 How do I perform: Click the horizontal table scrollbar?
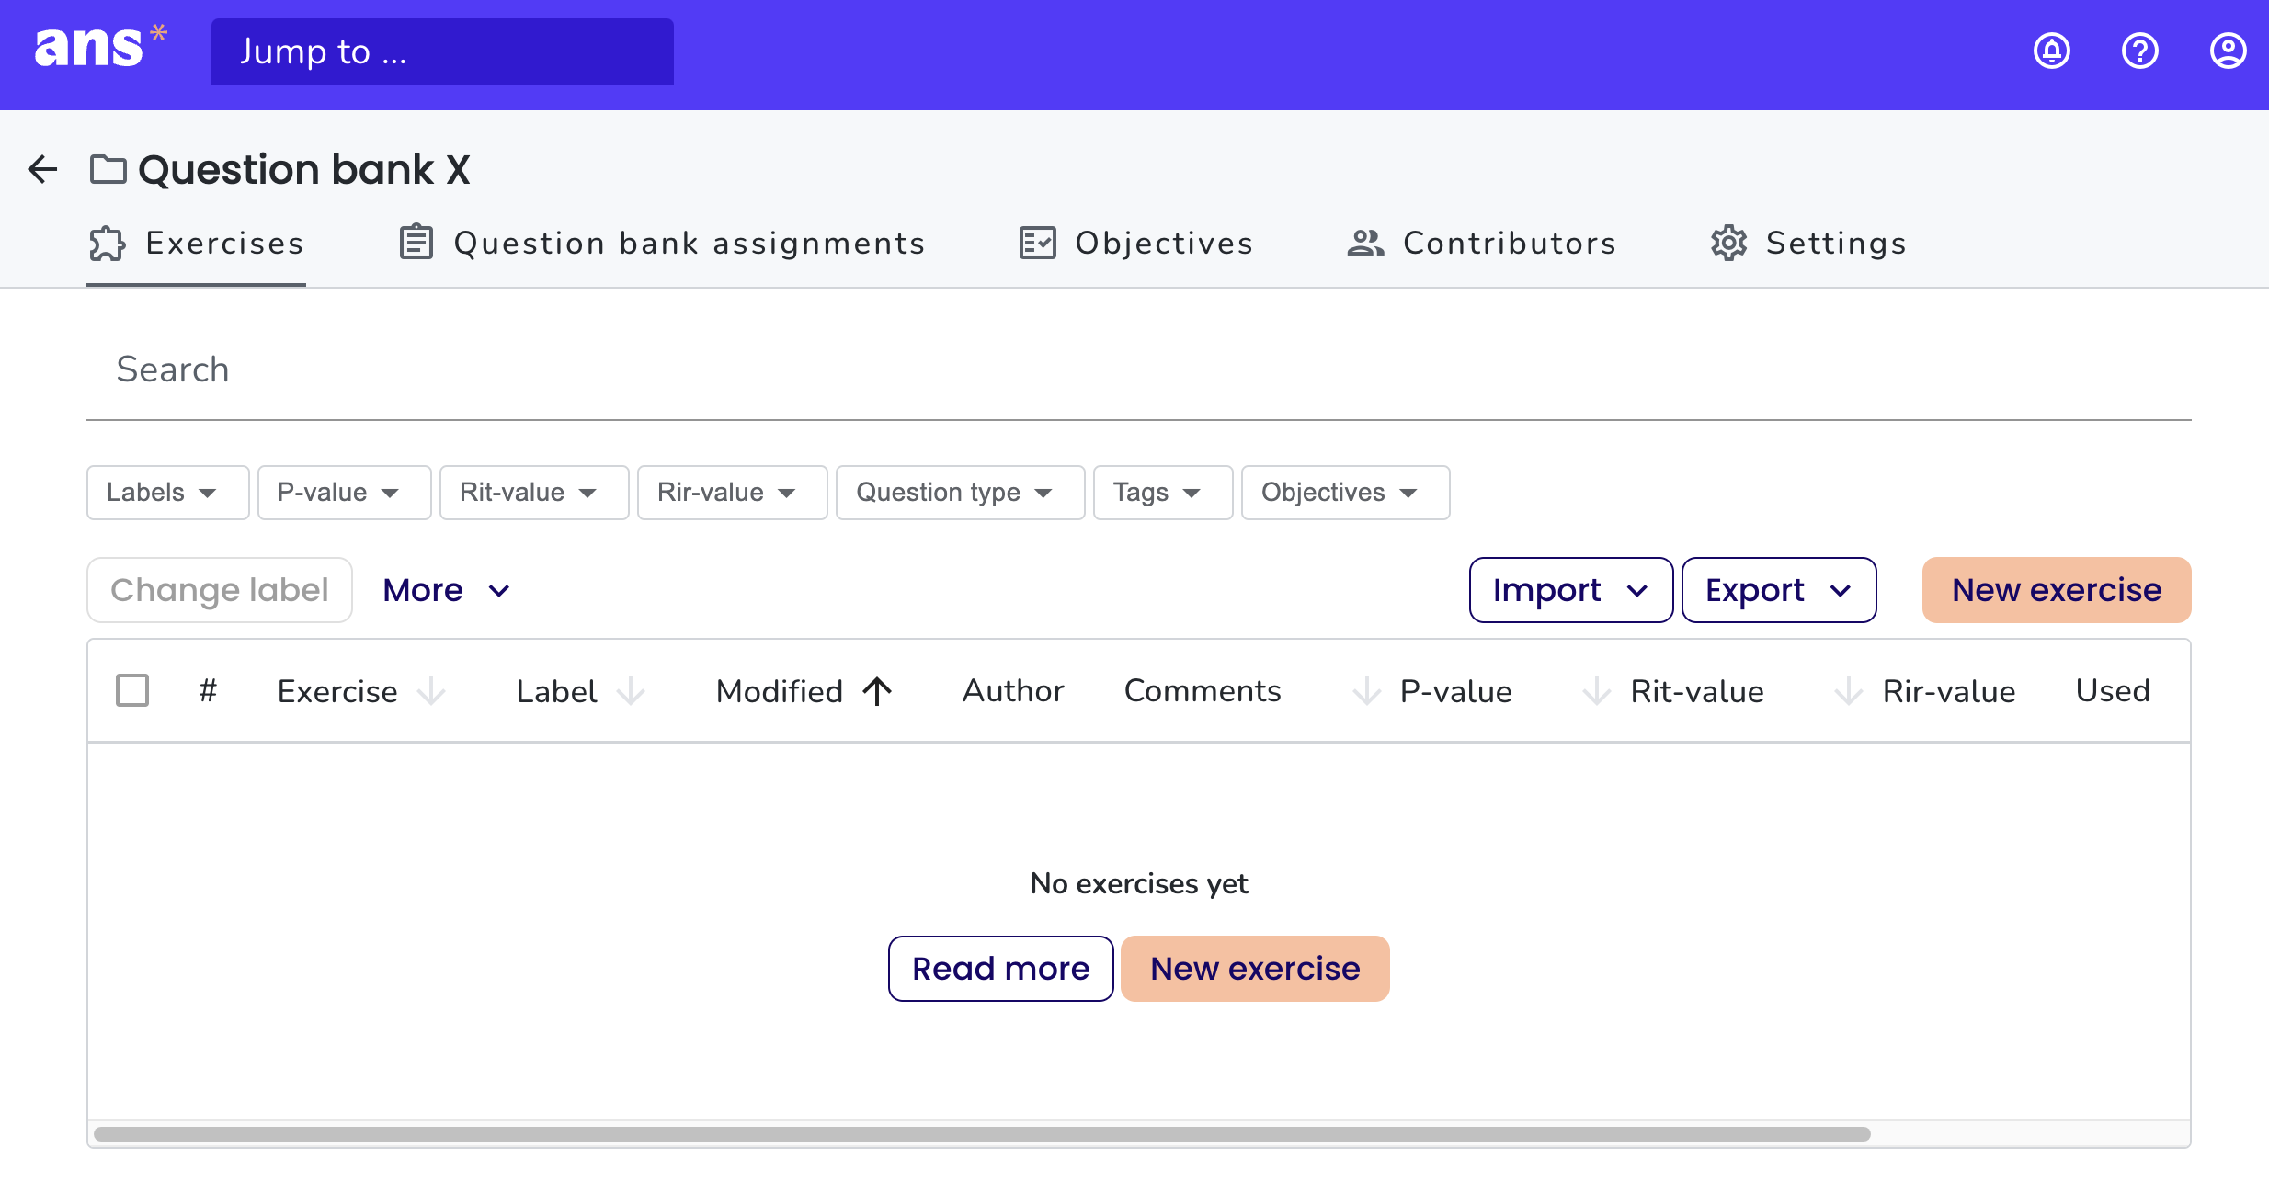(x=982, y=1134)
